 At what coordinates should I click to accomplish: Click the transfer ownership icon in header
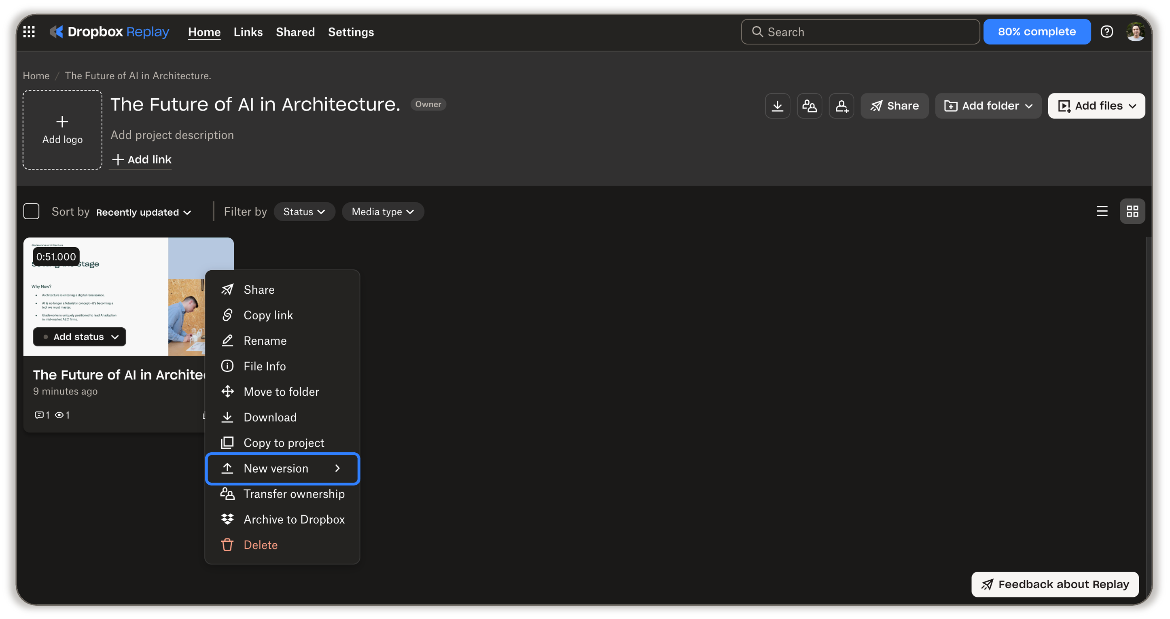(809, 106)
